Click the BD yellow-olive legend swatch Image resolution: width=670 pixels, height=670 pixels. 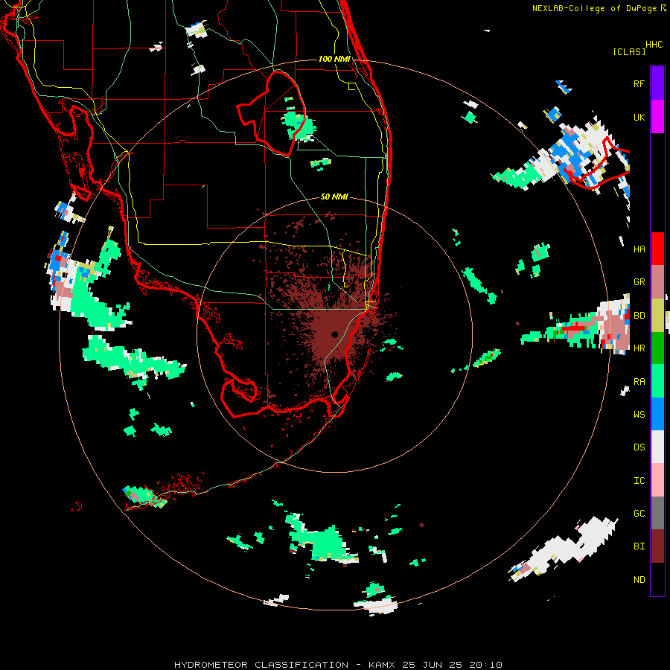[657, 316]
